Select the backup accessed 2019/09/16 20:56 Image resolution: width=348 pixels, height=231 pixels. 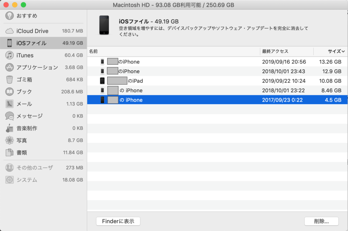(x=217, y=62)
